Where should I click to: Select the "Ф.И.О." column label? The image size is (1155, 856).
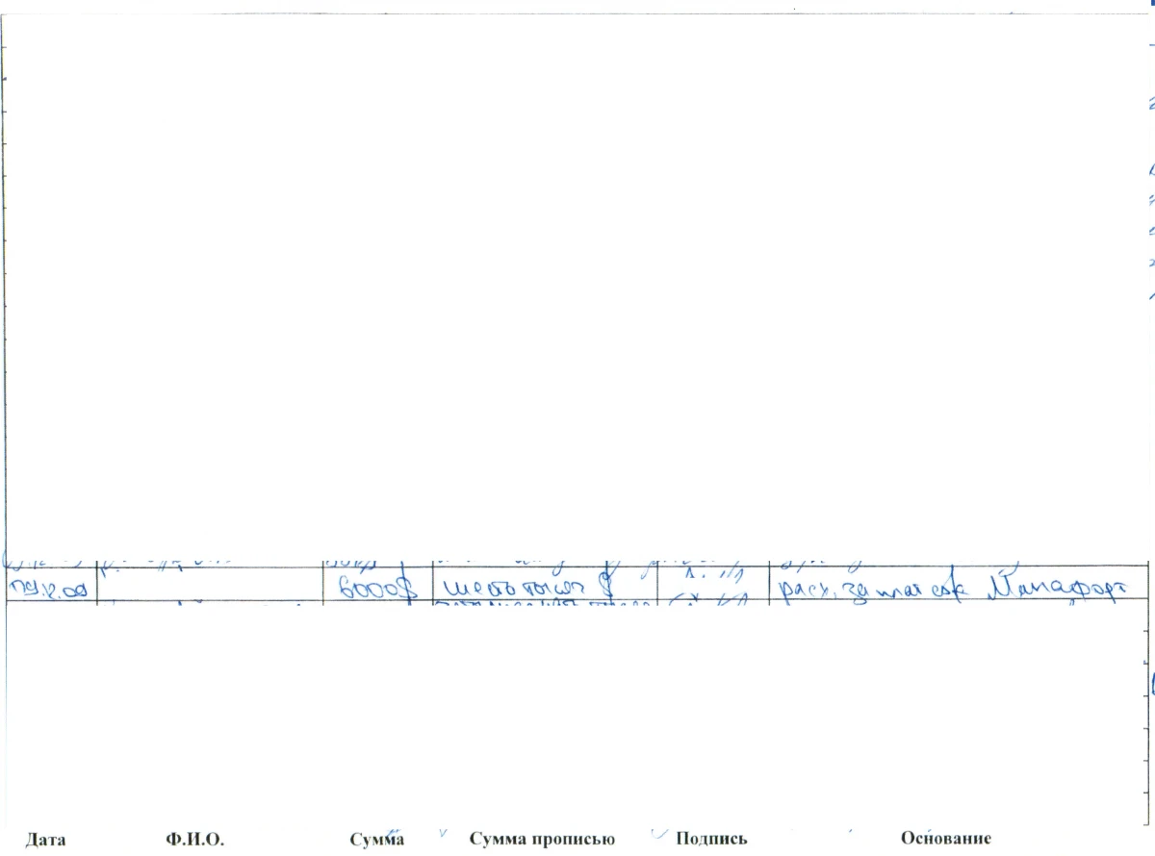(x=195, y=840)
